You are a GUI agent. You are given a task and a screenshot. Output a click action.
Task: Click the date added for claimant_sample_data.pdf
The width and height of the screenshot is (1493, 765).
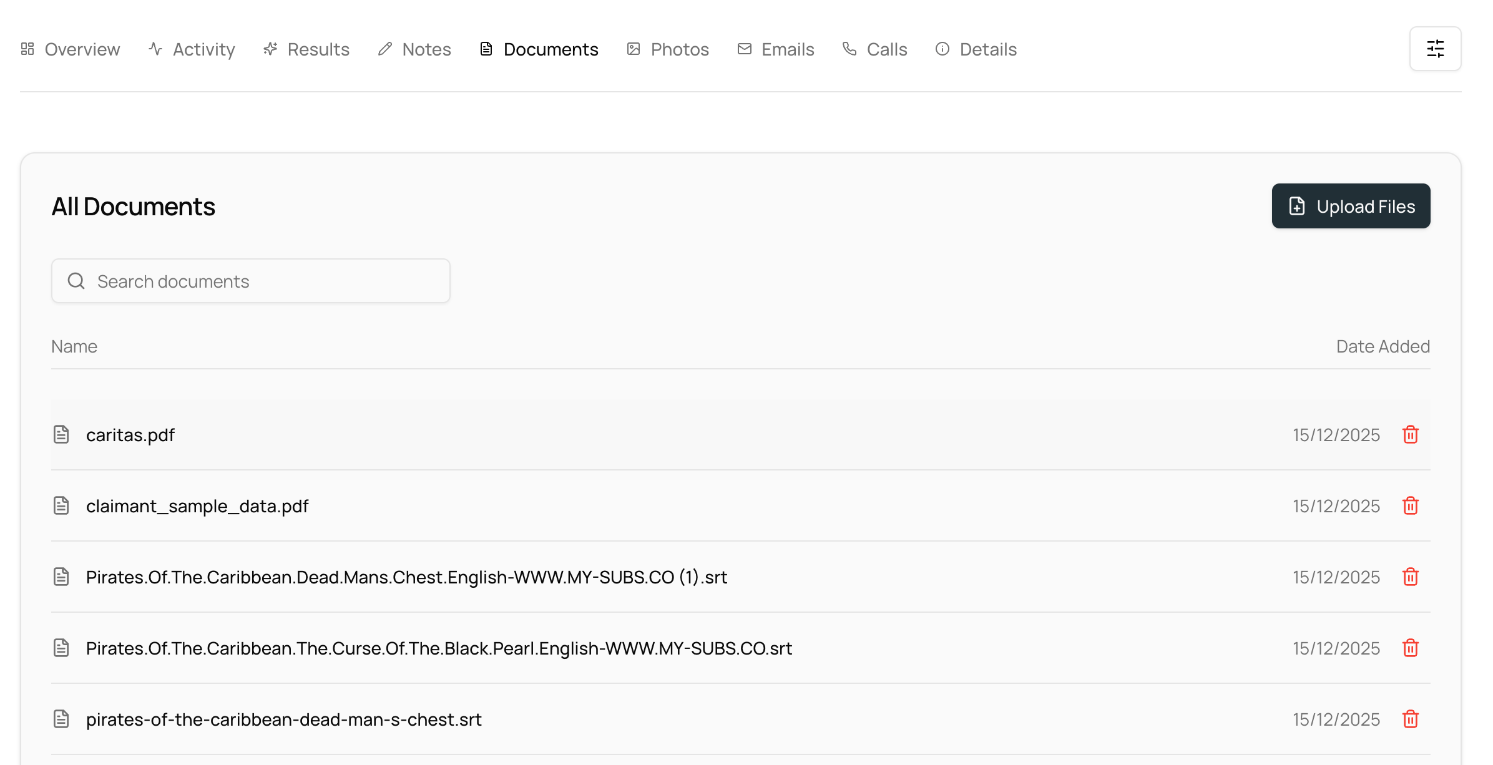coord(1336,506)
